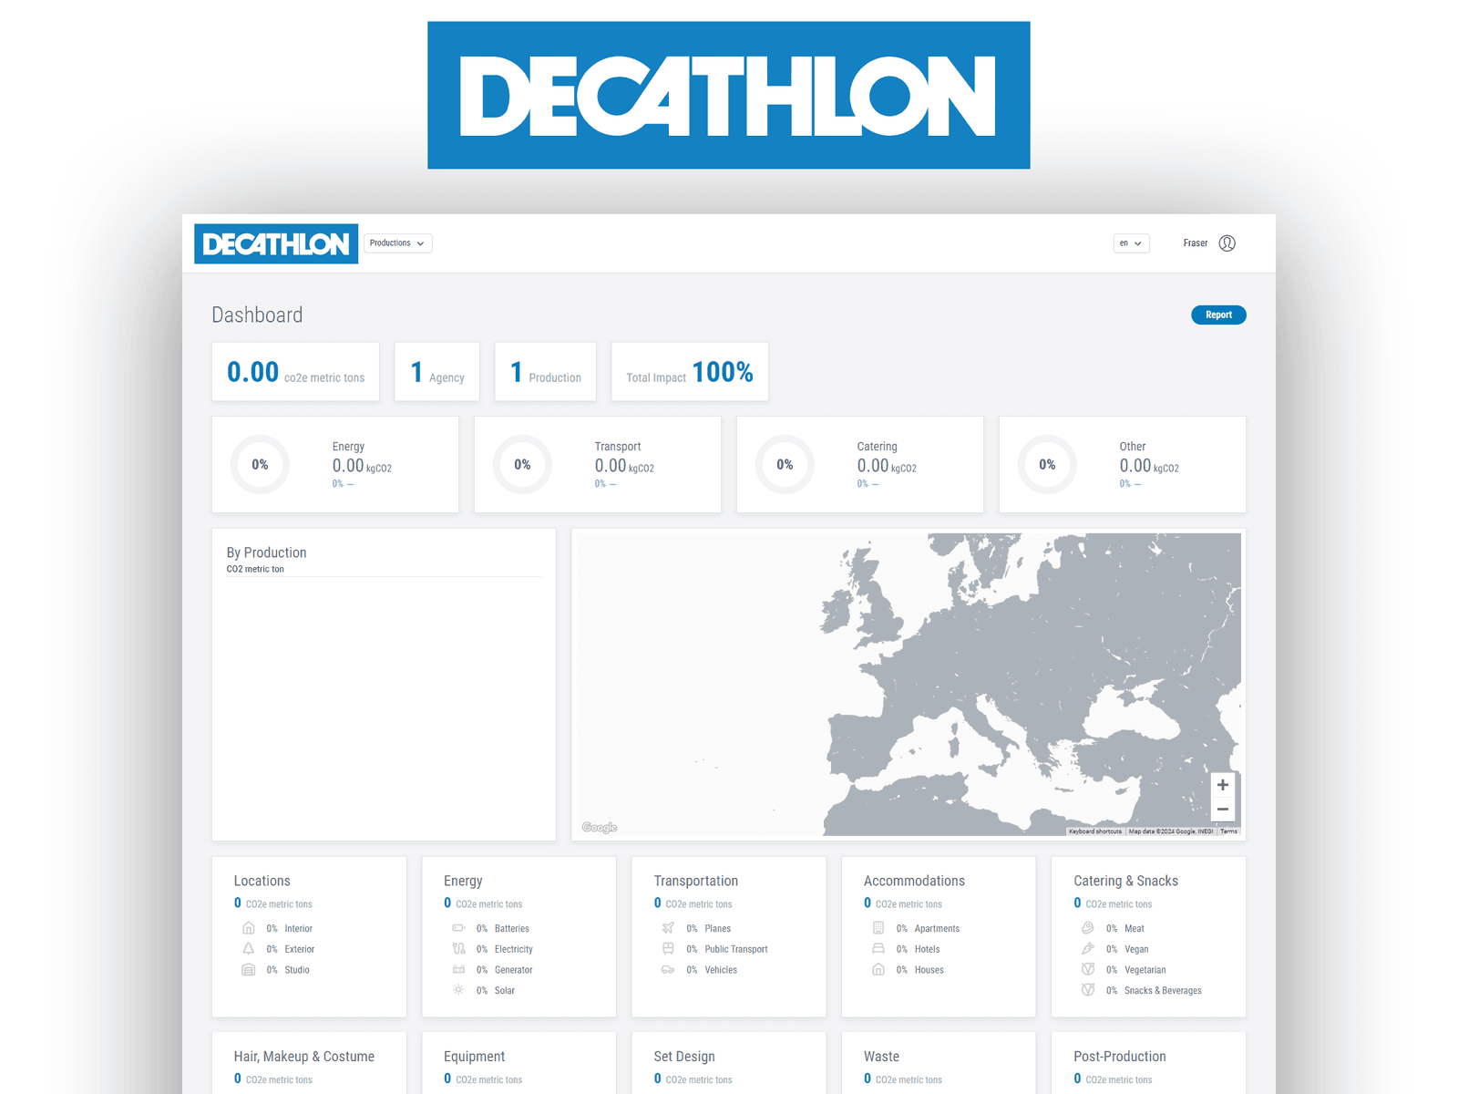Image resolution: width=1458 pixels, height=1094 pixels.
Task: Click the Total Impact 100% card
Action: (690, 372)
